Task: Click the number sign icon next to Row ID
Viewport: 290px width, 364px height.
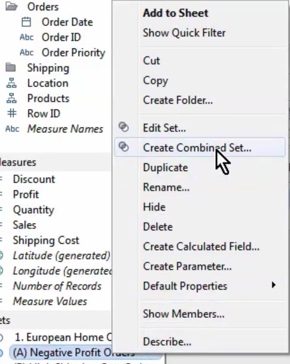Action: [11, 114]
